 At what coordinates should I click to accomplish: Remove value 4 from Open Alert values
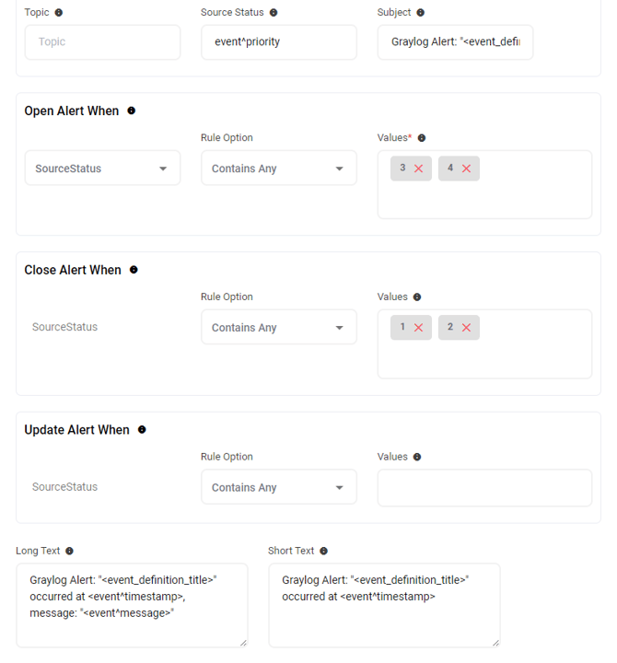click(x=467, y=169)
